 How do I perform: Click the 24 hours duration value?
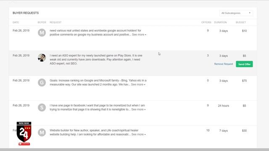coord(223,106)
